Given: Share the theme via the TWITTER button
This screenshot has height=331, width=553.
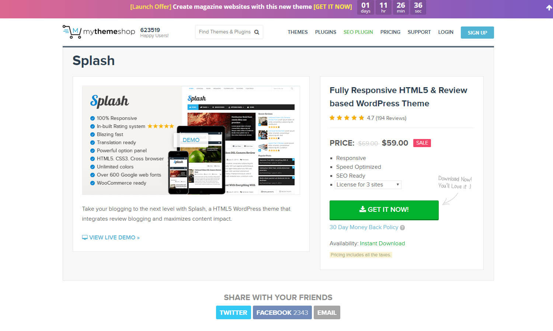Looking at the screenshot, I should (233, 312).
